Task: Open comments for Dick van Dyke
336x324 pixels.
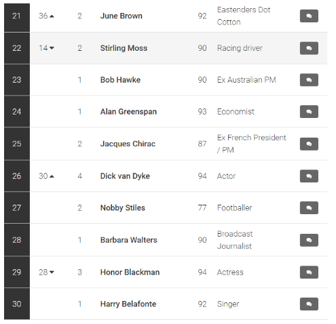Action: pyautogui.click(x=309, y=176)
